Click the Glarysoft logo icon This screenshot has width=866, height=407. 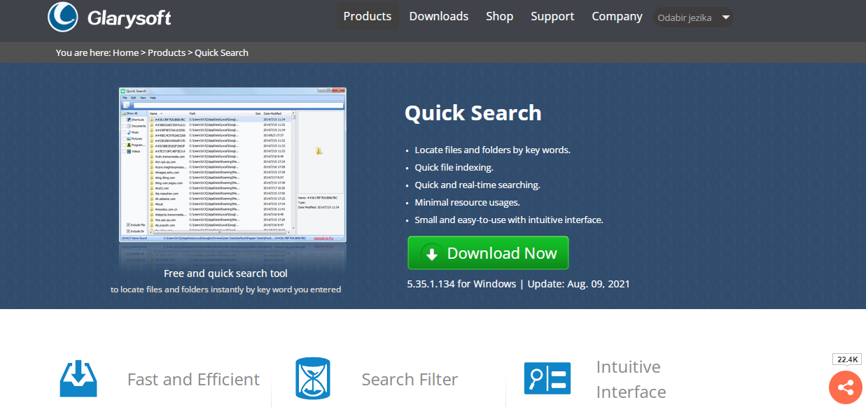(63, 17)
